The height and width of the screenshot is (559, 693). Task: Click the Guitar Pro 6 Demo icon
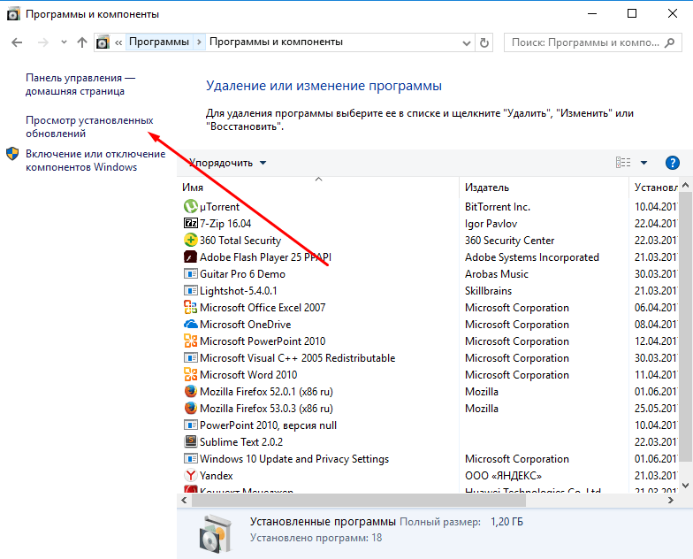click(x=191, y=274)
